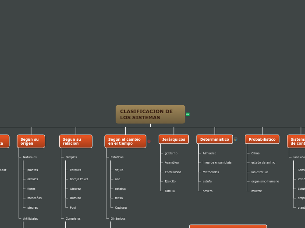This screenshot has width=305, height=228.
Task: Select the mesa item
Action: (x=119, y=198)
